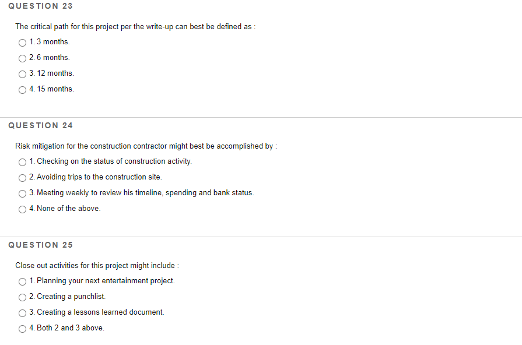Select answer '1. 3 months' for Question 23
The height and width of the screenshot is (345, 522).
(x=22, y=42)
